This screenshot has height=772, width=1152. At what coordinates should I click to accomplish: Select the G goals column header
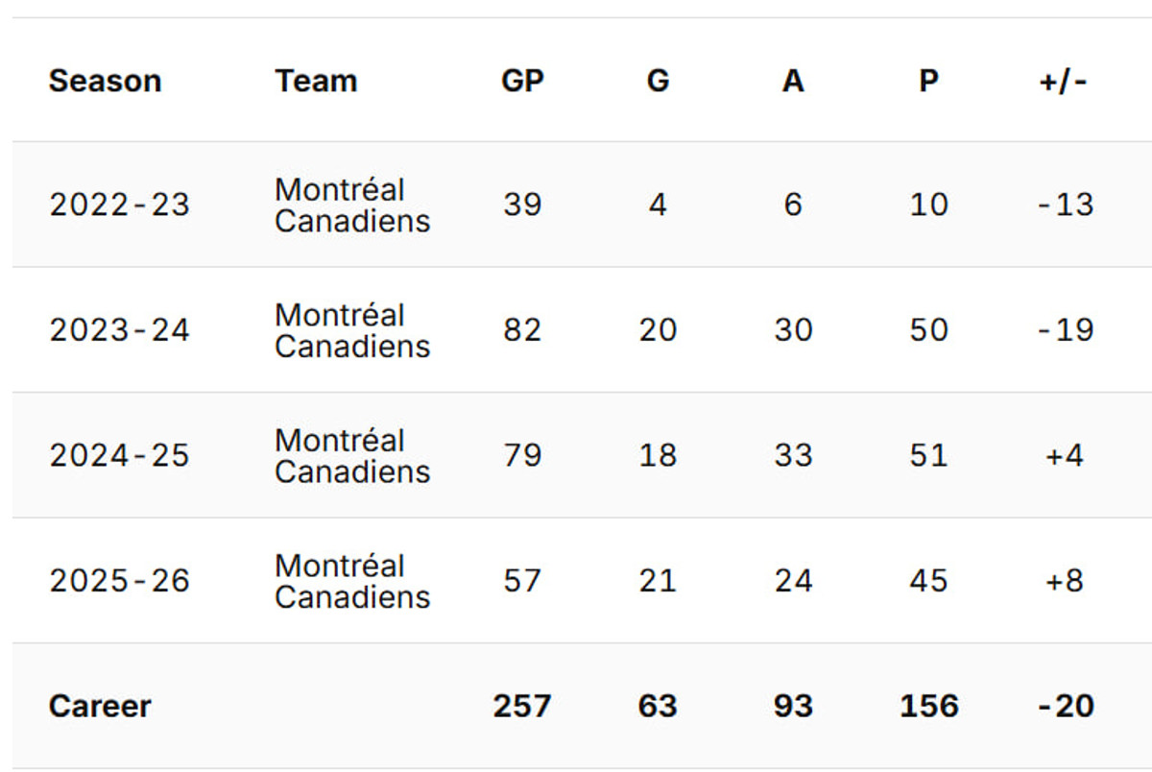[x=658, y=81]
